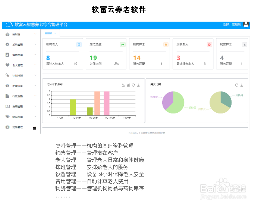Open 物品管理 in the sidebar
The width and height of the screenshot is (261, 206).
pyautogui.click(x=18, y=117)
